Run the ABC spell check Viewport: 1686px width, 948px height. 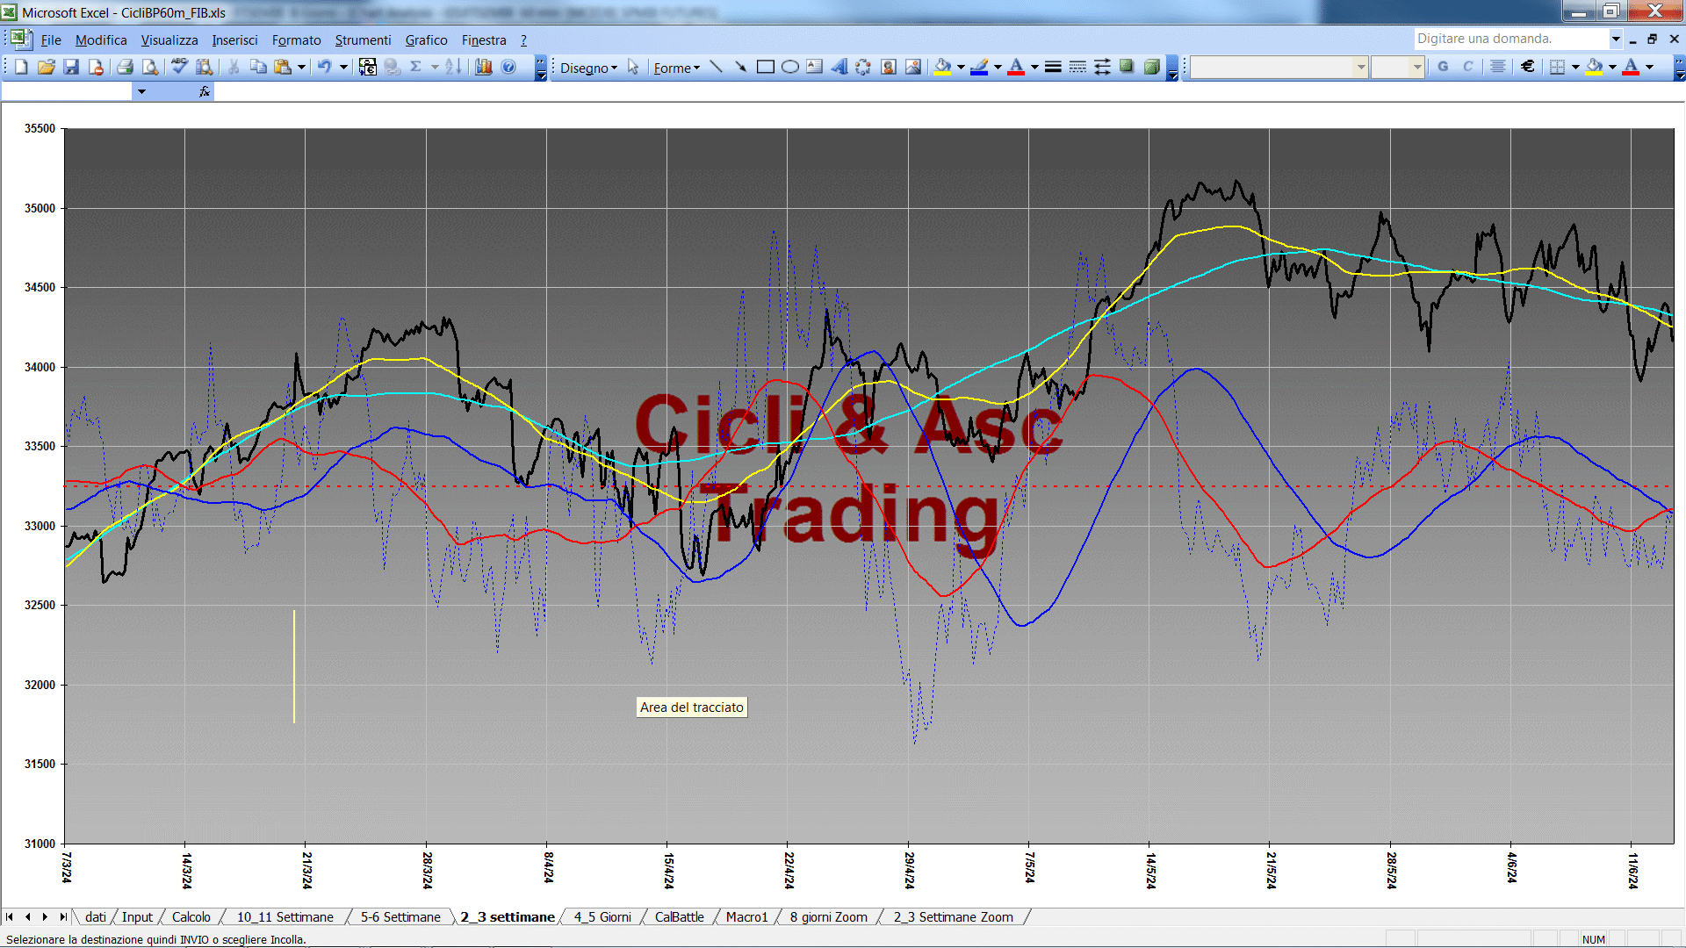(x=179, y=67)
